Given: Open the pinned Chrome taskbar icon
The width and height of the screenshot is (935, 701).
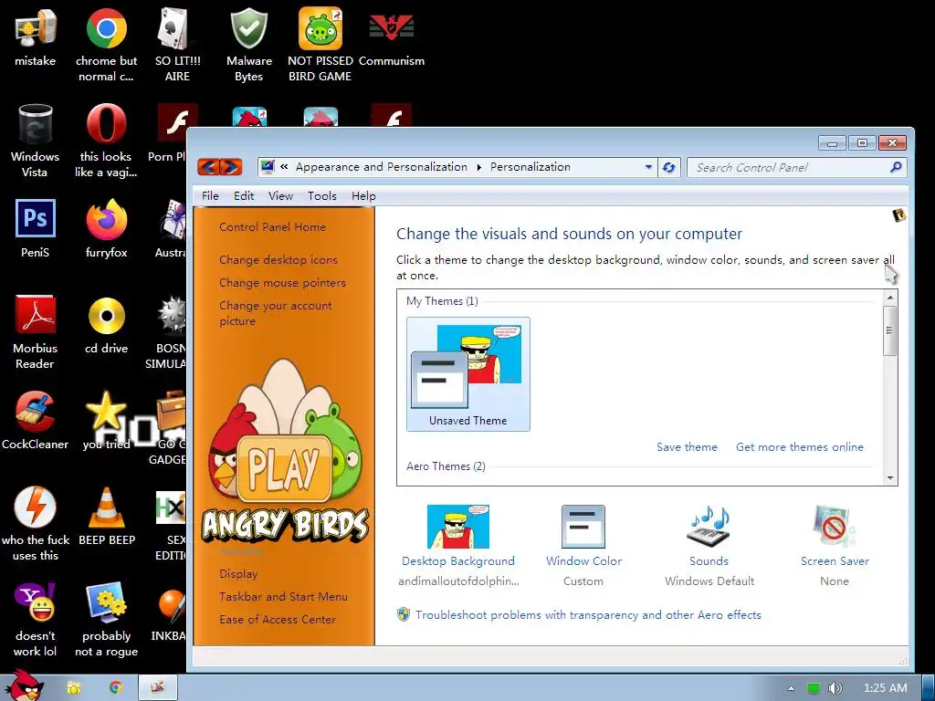Looking at the screenshot, I should (x=115, y=688).
